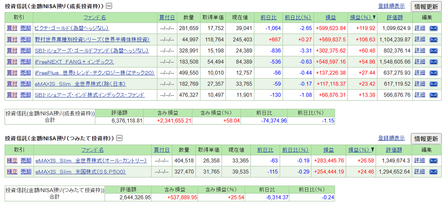
Task: Click 買付 for 野村世界業種別投資シリーズ
Action: (x=12, y=39)
